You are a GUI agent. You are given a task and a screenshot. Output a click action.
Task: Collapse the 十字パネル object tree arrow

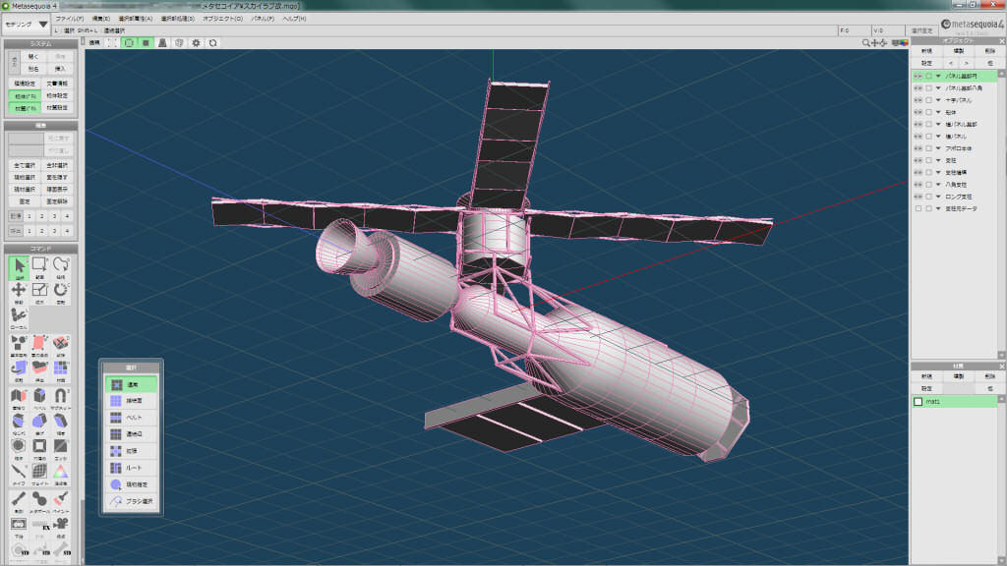pyautogui.click(x=938, y=100)
